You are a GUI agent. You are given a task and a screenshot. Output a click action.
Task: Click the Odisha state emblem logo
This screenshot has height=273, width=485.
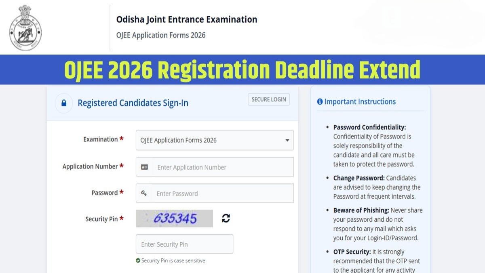(x=26, y=27)
